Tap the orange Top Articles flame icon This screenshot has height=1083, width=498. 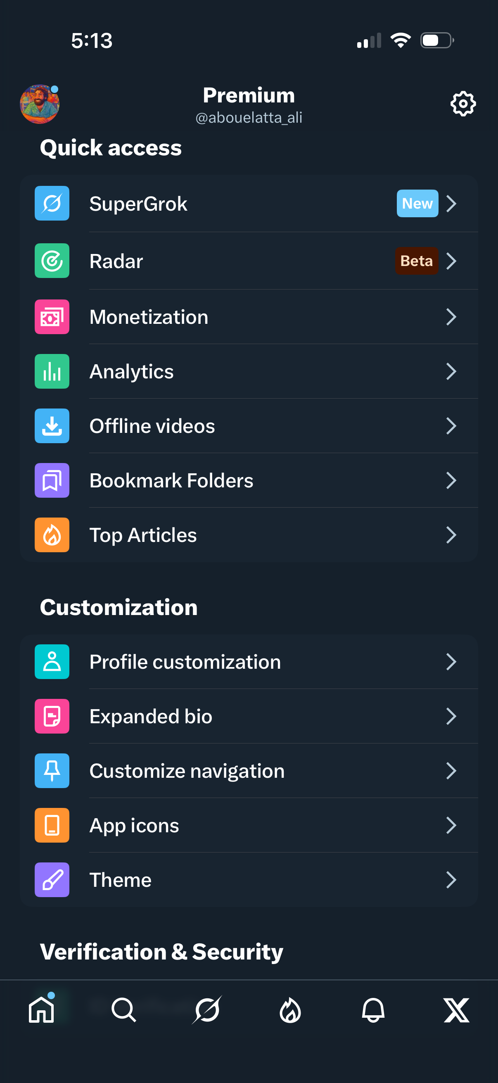[x=52, y=535]
